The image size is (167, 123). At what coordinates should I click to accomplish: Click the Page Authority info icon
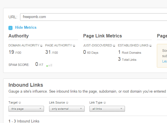(x=74, y=46)
